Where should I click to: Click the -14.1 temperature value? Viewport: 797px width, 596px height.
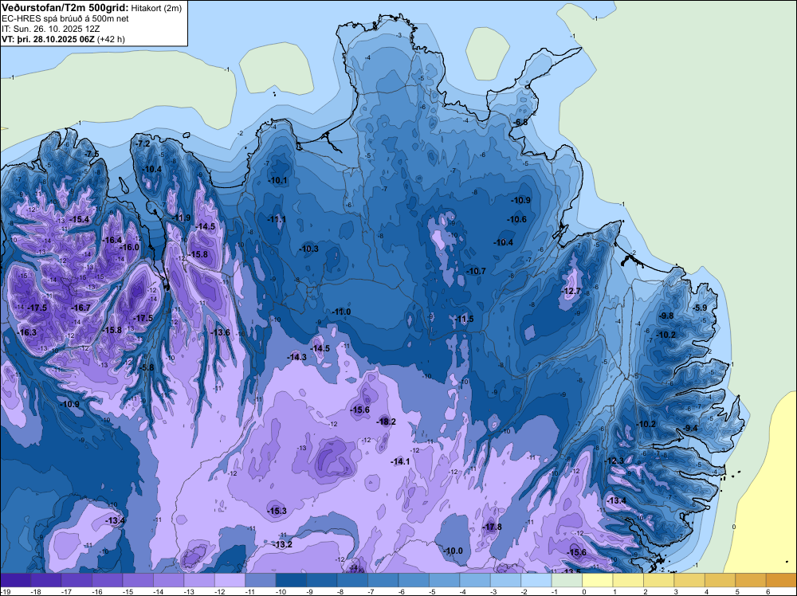(400, 461)
